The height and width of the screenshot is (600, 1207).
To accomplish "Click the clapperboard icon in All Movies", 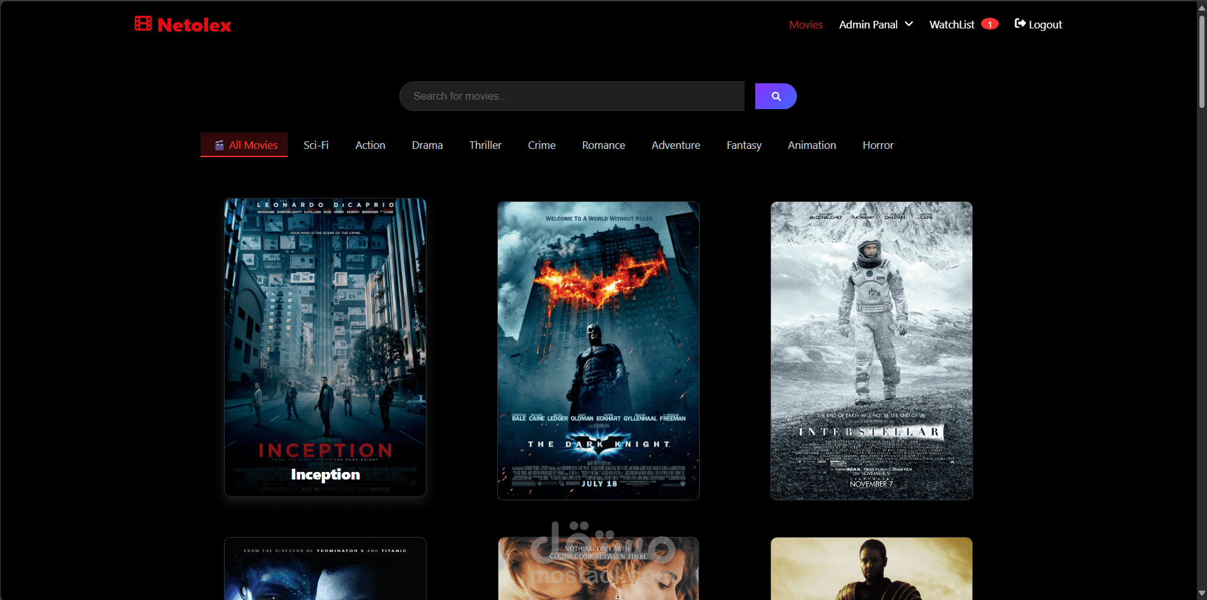I will tap(219, 145).
